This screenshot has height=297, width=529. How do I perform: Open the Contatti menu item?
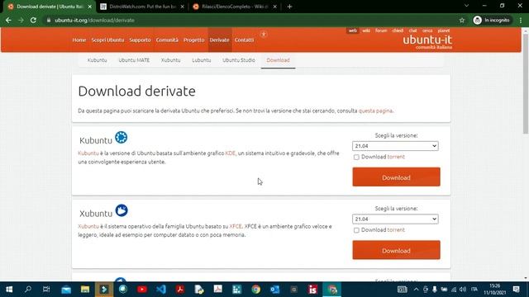pos(244,40)
